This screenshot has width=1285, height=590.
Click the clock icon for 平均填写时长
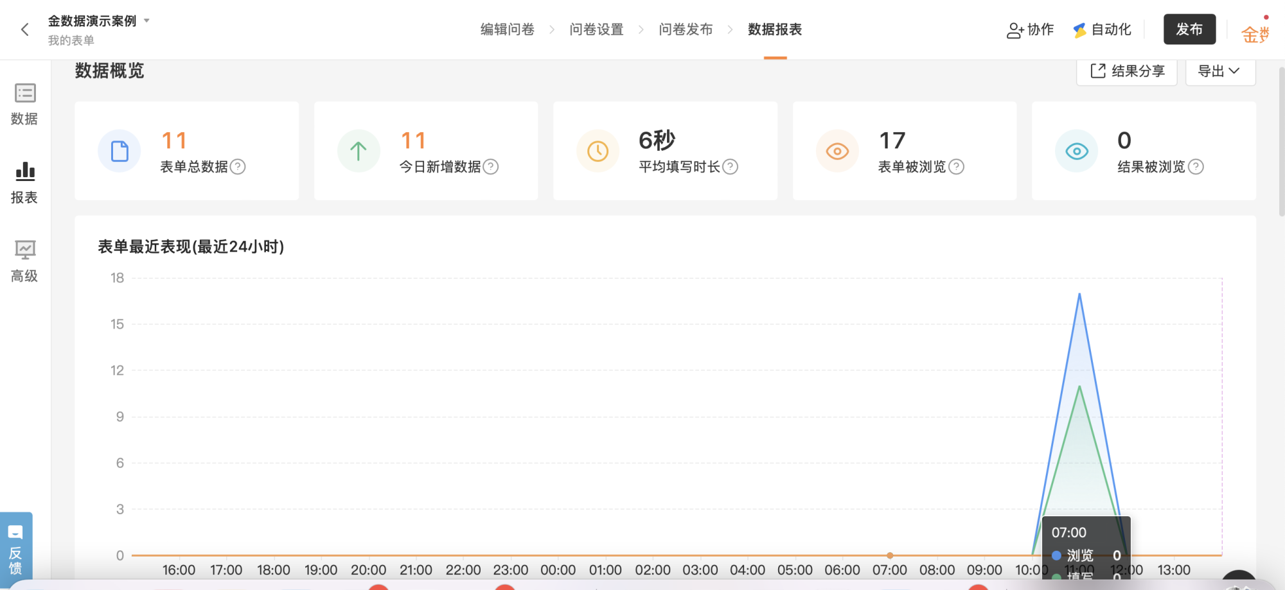[598, 151]
